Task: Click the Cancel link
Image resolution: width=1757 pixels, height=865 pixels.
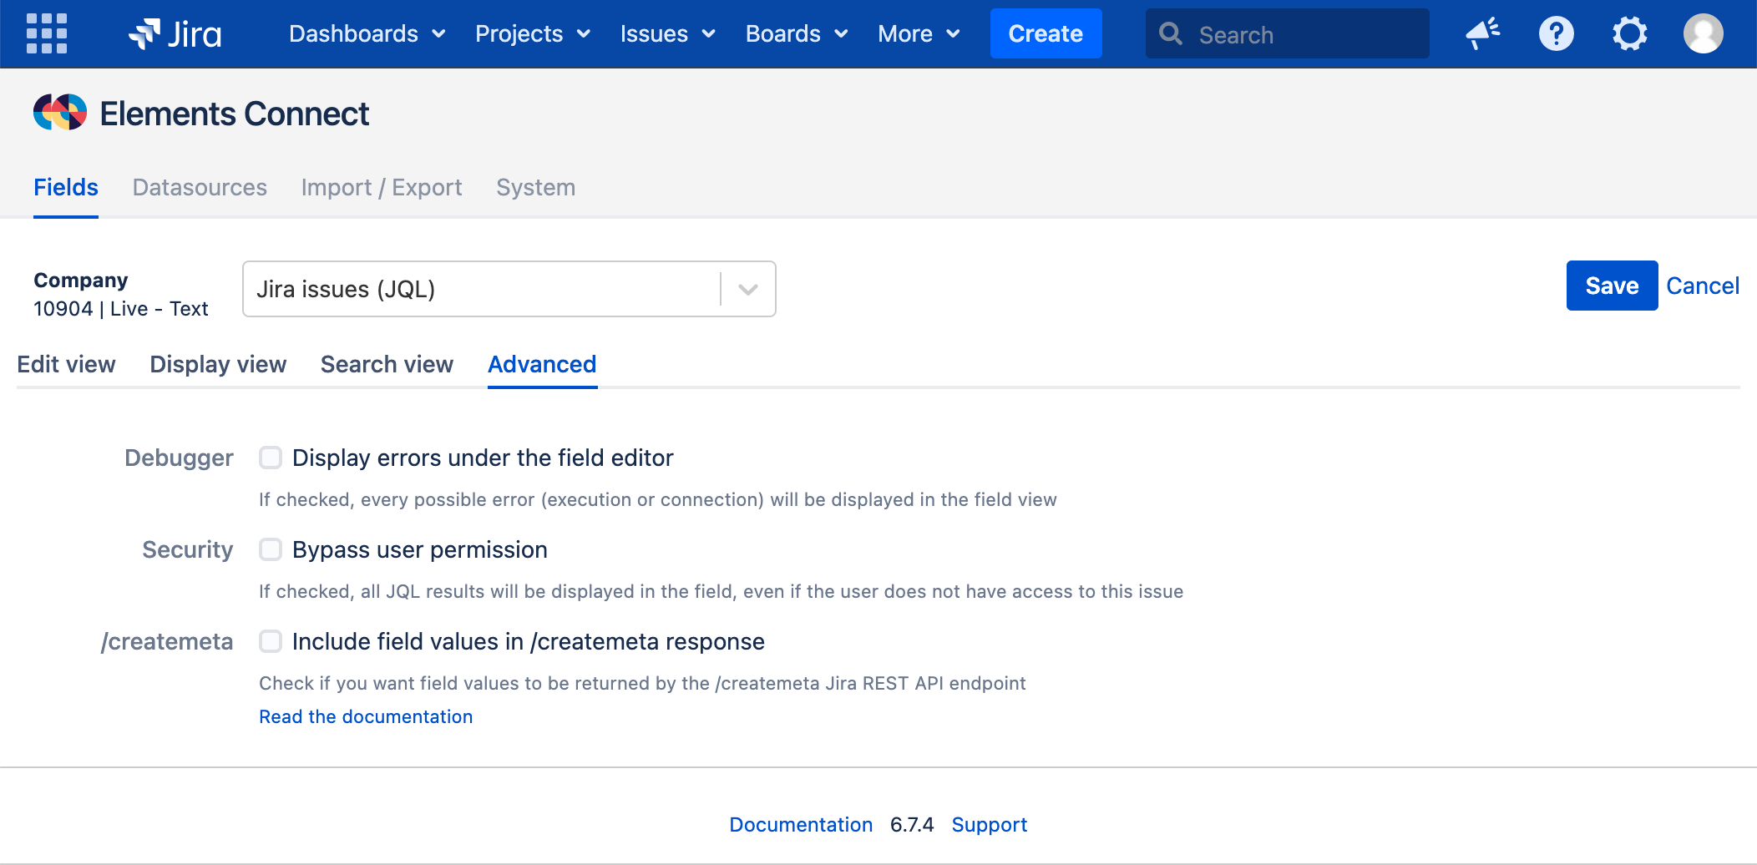Action: [x=1702, y=286]
